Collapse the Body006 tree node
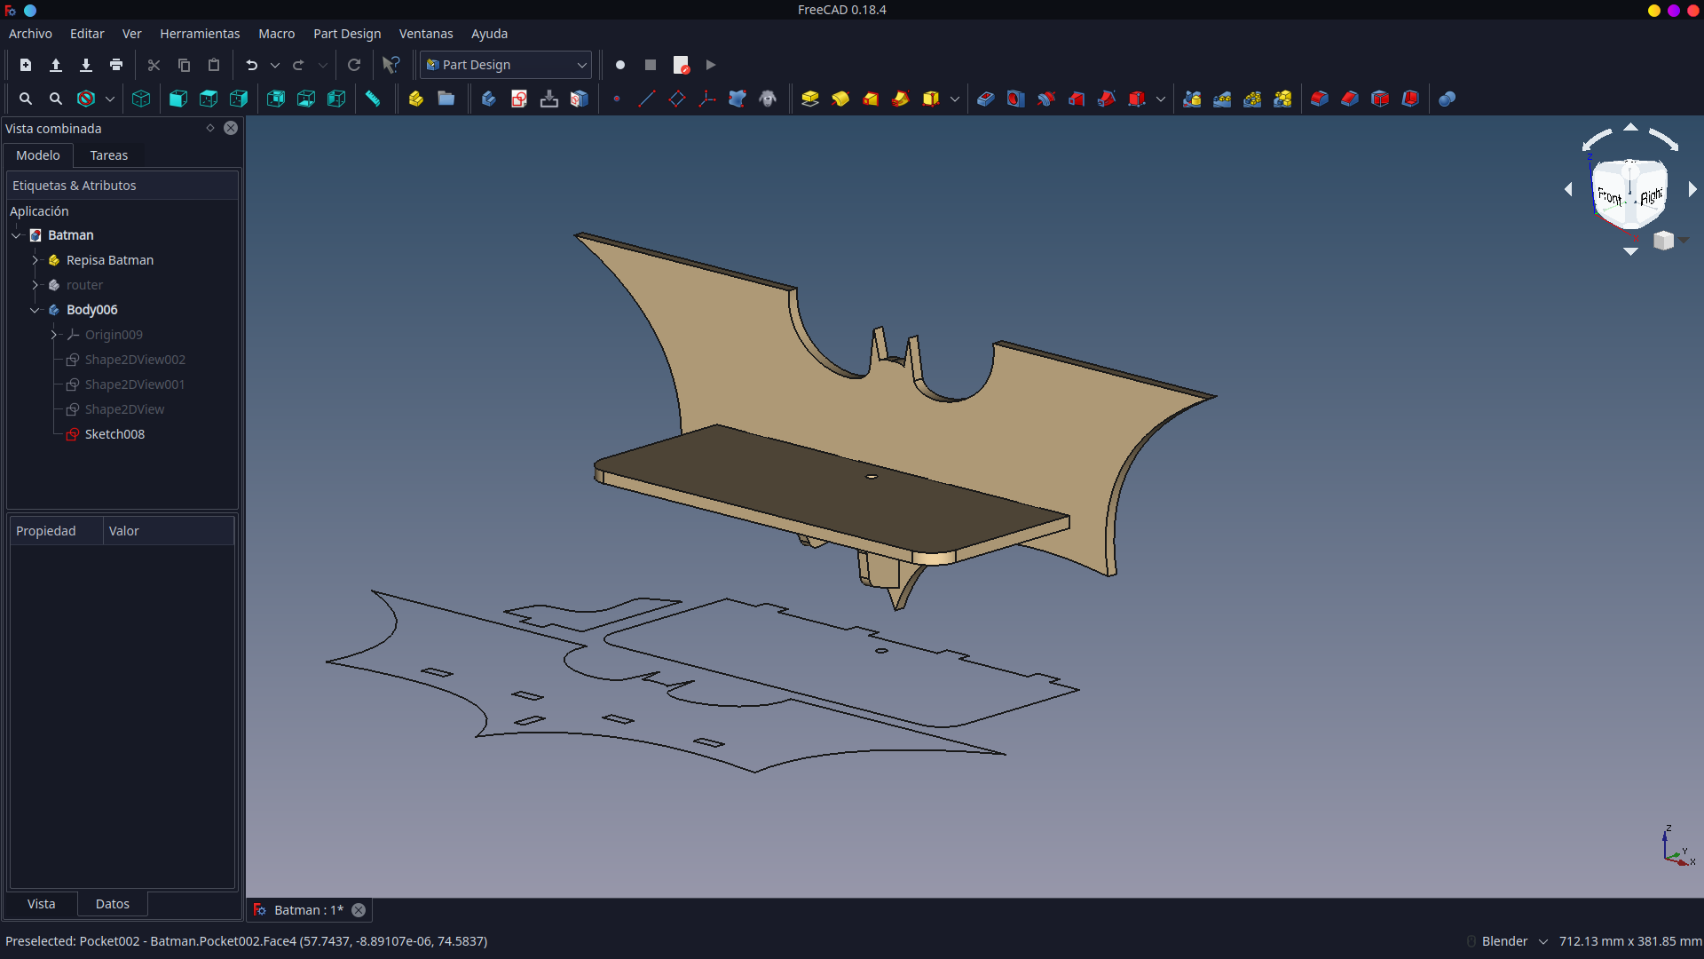Image resolution: width=1704 pixels, height=959 pixels. tap(35, 310)
